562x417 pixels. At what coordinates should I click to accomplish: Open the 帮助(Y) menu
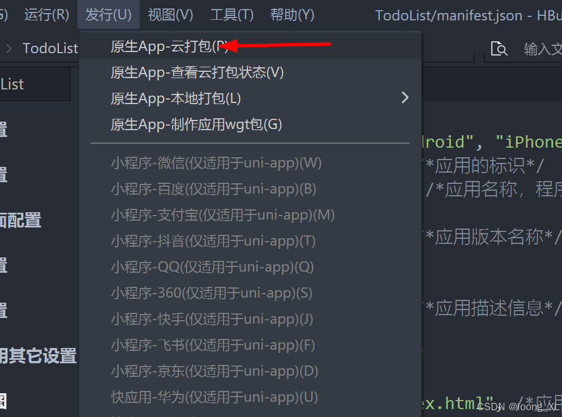(x=292, y=15)
